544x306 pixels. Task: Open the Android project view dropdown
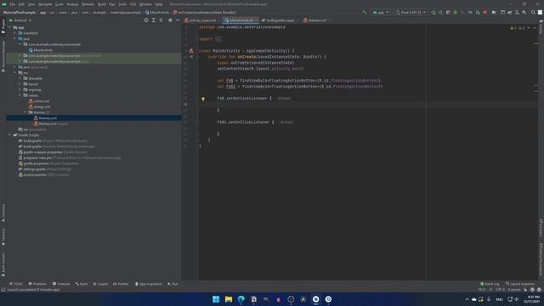click(x=20, y=20)
